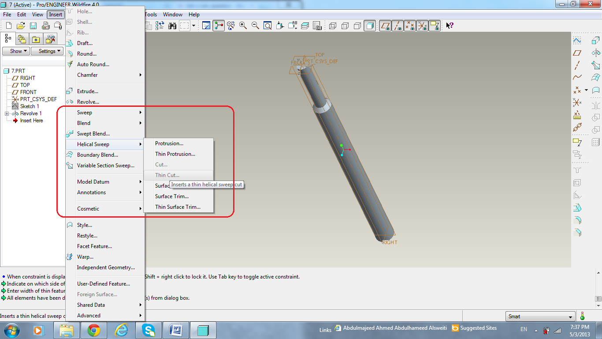602x339 pixels.
Task: Click the Annotation feature icon on right toolbar
Action: coord(577,142)
